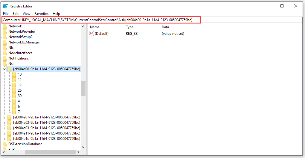Select the {eb004a1c-9b1a-11d4-9123-0050047759bc} key label
Viewport: 305px width, 158px height.
tap(46, 138)
